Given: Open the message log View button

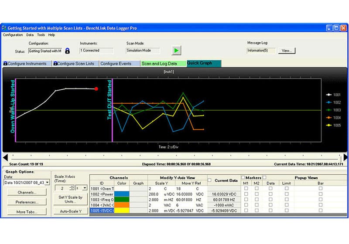Looking at the screenshot, I should pos(287,51).
